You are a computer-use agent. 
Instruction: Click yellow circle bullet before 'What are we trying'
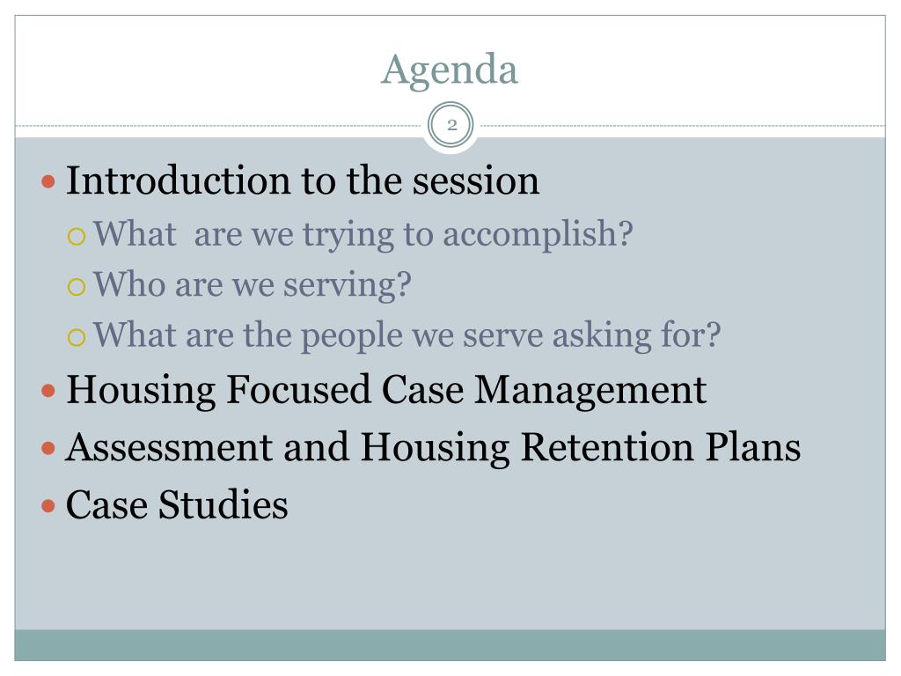[77, 236]
